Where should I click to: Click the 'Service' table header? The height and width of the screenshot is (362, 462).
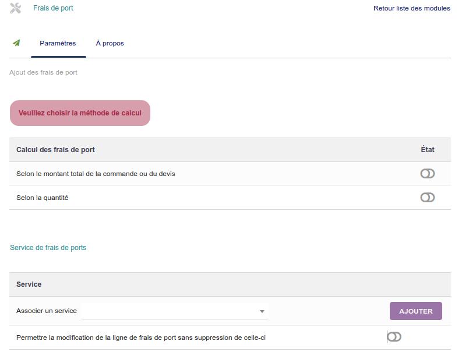tap(29, 284)
